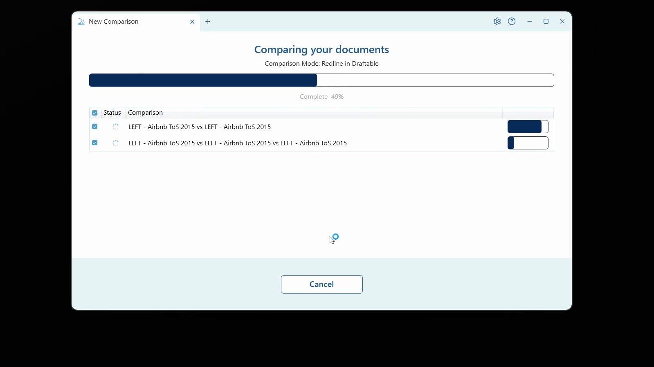Click the Comparison column header
This screenshot has height=367, width=654.
[x=314, y=113]
